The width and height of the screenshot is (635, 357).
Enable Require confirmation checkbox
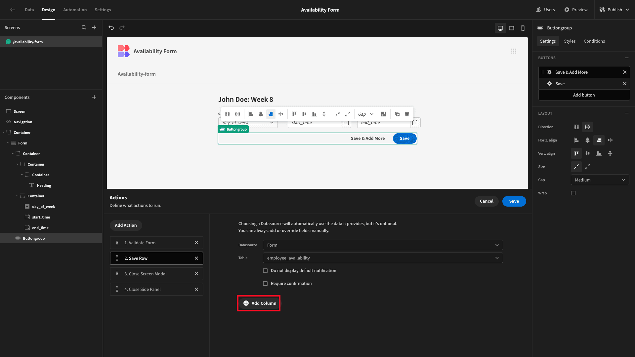pyautogui.click(x=265, y=284)
